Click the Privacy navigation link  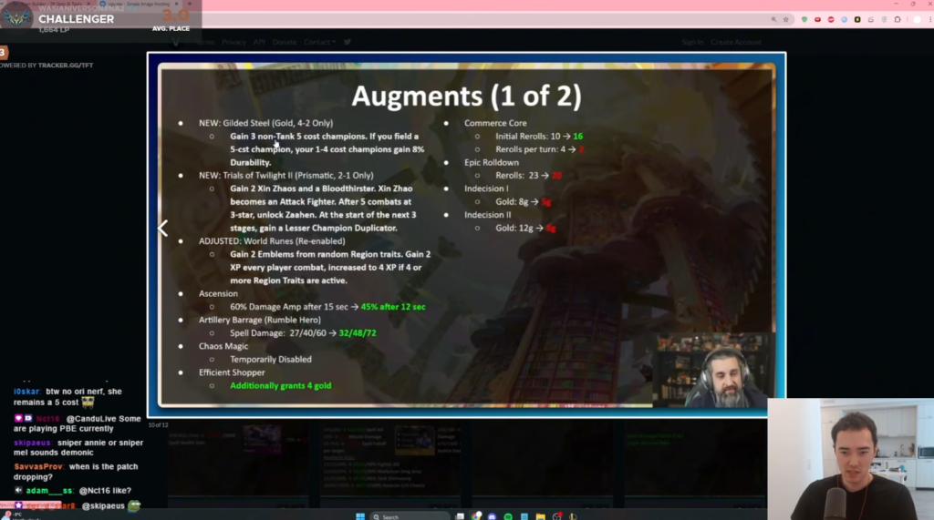point(233,42)
